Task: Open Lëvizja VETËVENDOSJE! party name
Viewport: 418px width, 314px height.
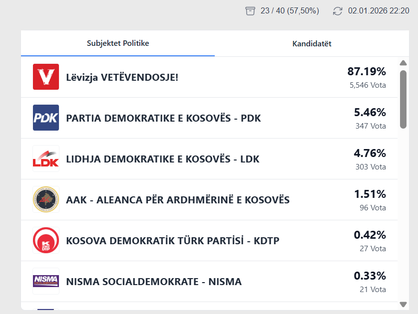Action: pos(122,77)
